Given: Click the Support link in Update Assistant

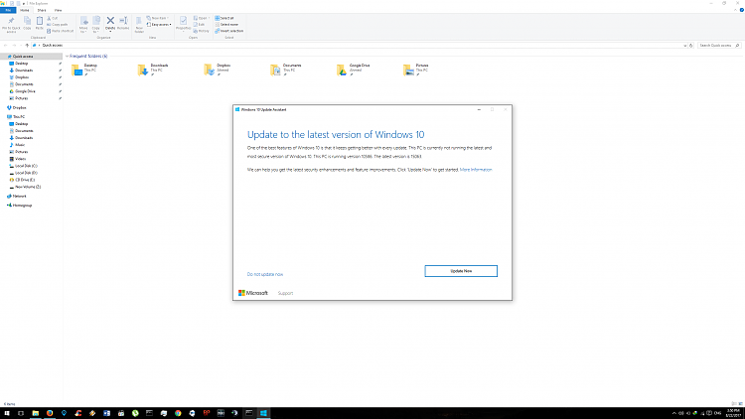Looking at the screenshot, I should coord(285,293).
